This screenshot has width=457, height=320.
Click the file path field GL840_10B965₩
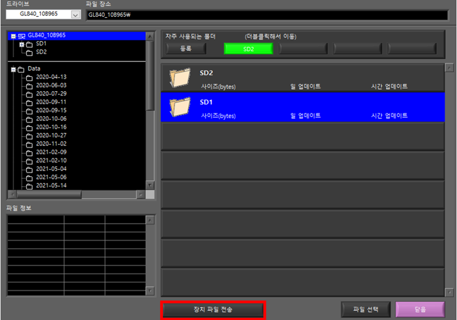[267, 15]
